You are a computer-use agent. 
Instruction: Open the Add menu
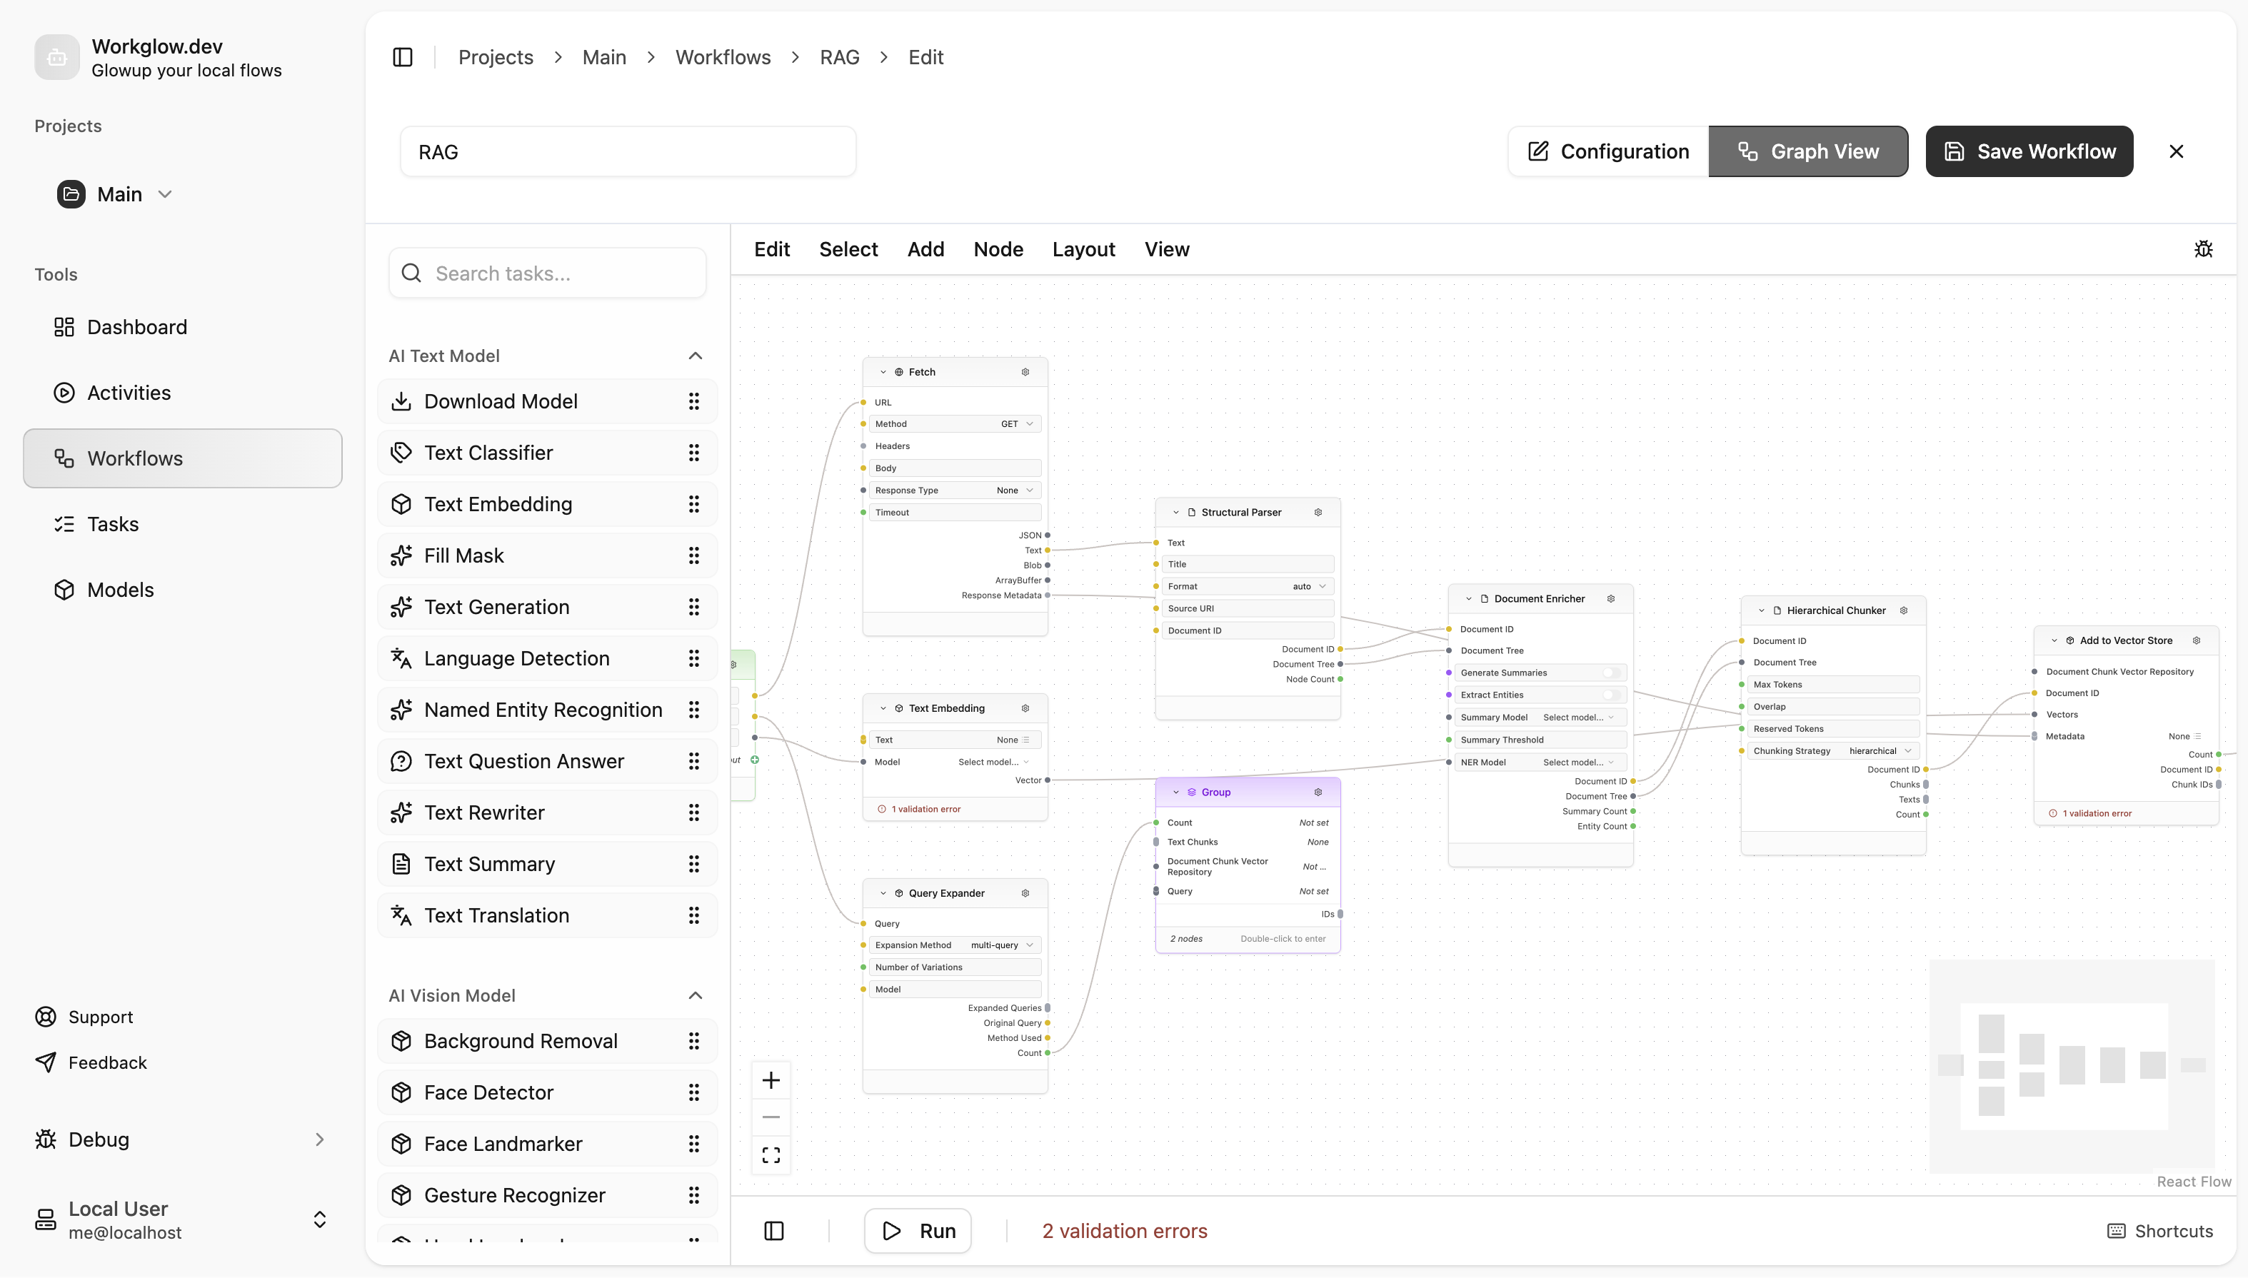(925, 249)
